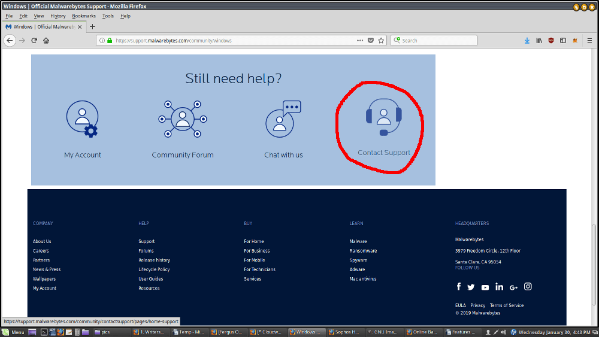Image resolution: width=599 pixels, height=337 pixels.
Task: Open the File menu
Action: pyautogui.click(x=9, y=16)
